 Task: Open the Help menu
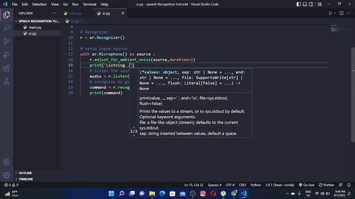pyautogui.click(x=104, y=4)
